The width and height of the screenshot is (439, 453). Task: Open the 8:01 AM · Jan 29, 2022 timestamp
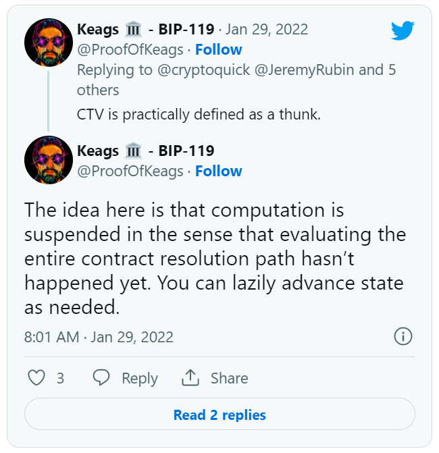click(x=99, y=337)
